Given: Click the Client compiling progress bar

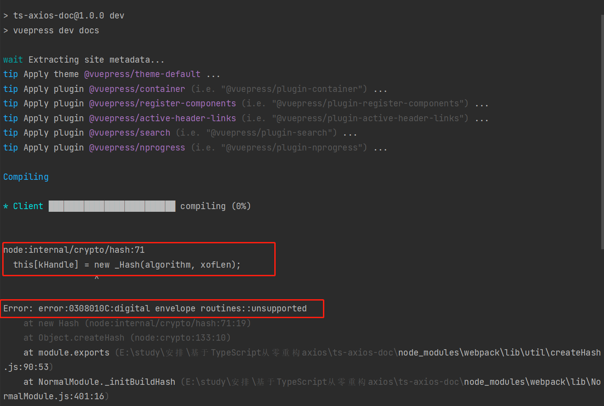Looking at the screenshot, I should point(112,206).
